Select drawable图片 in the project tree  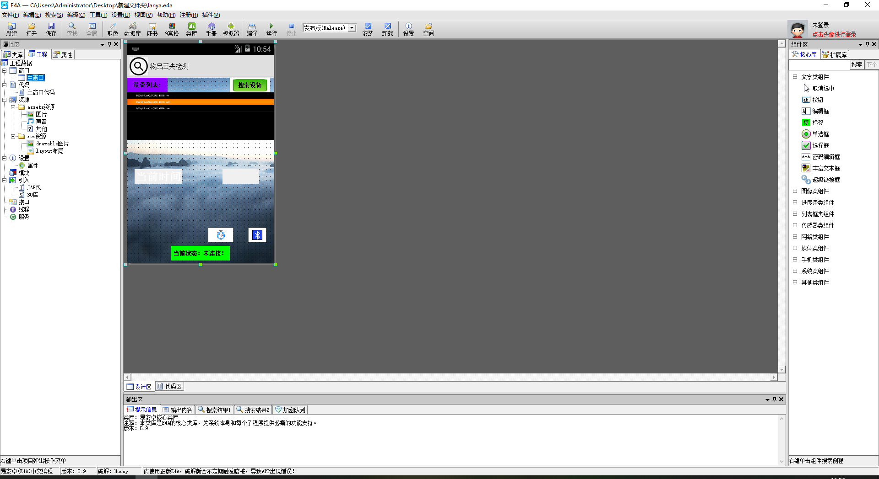(48, 144)
